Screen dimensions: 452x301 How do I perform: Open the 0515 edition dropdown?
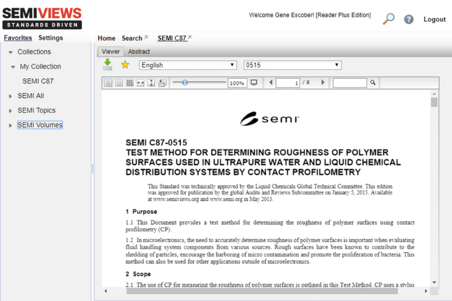point(292,65)
